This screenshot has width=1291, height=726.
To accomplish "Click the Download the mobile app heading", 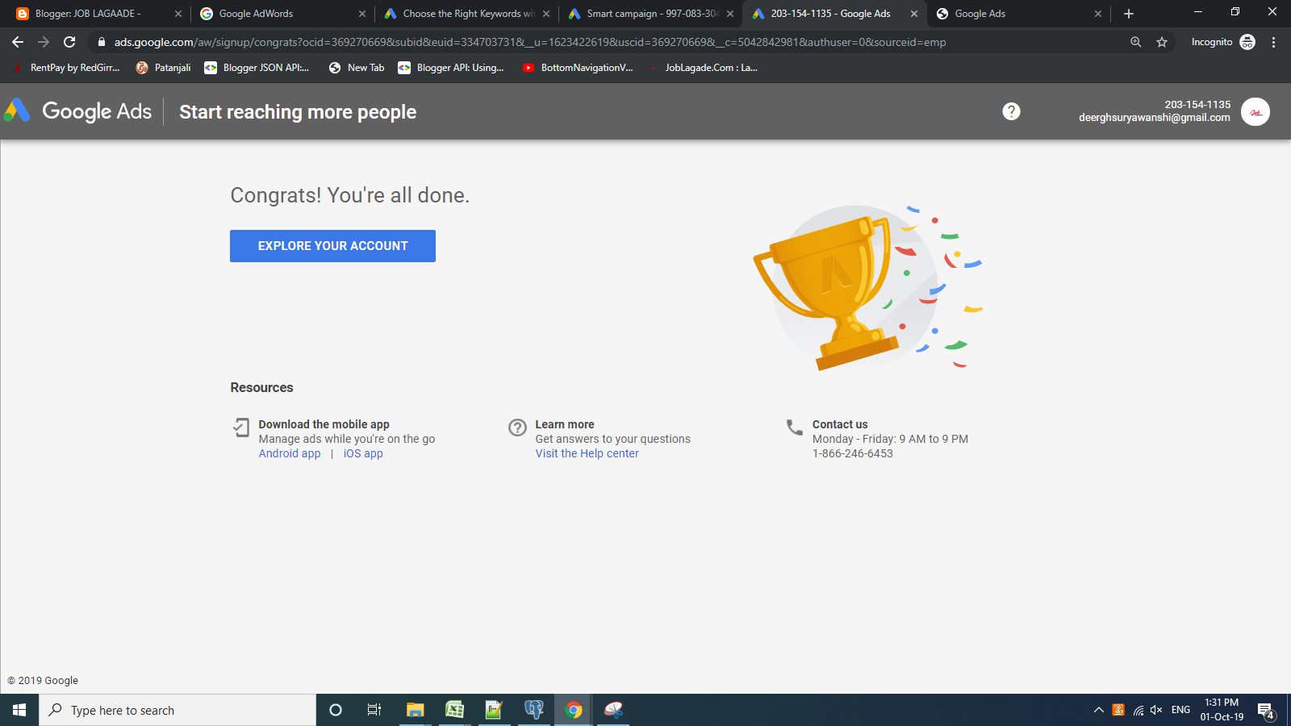I will click(324, 424).
